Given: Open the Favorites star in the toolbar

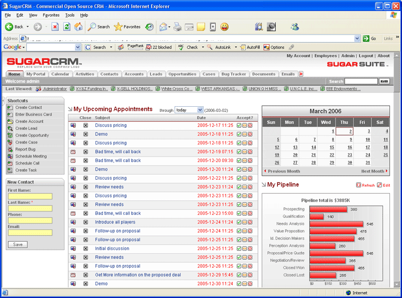Looking at the screenshot, I should (x=127, y=27).
